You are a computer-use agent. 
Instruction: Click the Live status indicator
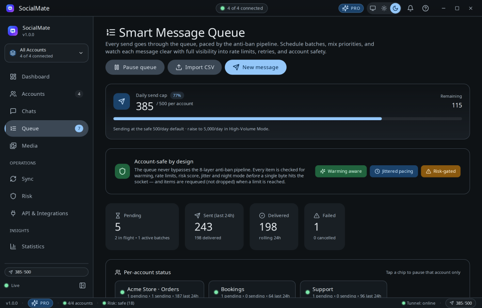pyautogui.click(x=12, y=285)
